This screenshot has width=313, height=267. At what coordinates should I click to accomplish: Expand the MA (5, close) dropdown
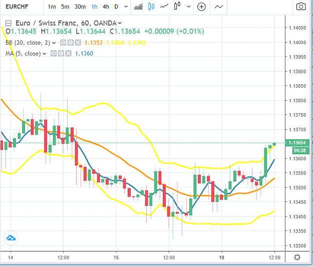coord(44,54)
